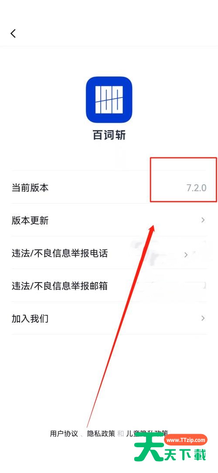Open the 加入我们 entry
The width and height of the screenshot is (218, 473).
pyautogui.click(x=109, y=318)
